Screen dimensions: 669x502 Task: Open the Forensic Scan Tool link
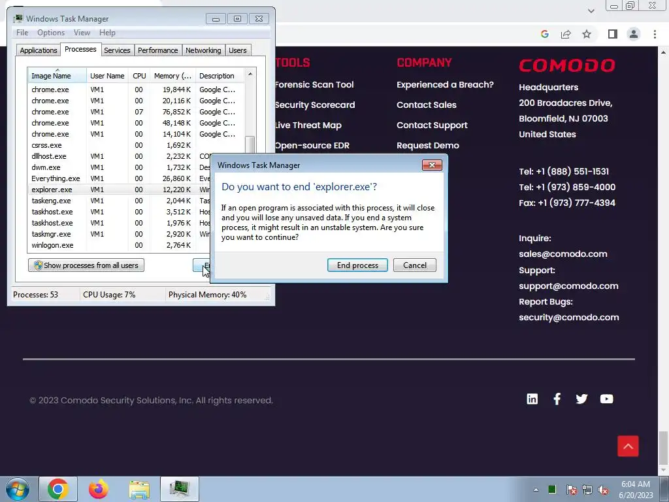tap(314, 84)
